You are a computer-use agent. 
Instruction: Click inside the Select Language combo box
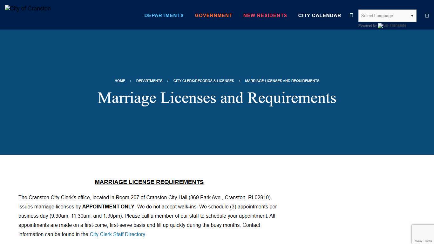[x=381, y=16]
